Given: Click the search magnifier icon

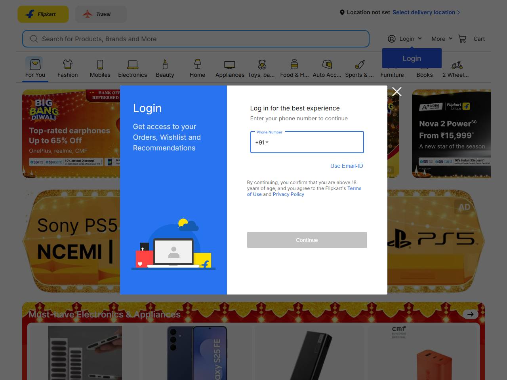Looking at the screenshot, I should coord(34,39).
